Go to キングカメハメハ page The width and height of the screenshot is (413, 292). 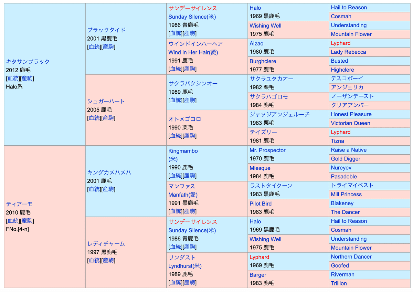point(109,173)
